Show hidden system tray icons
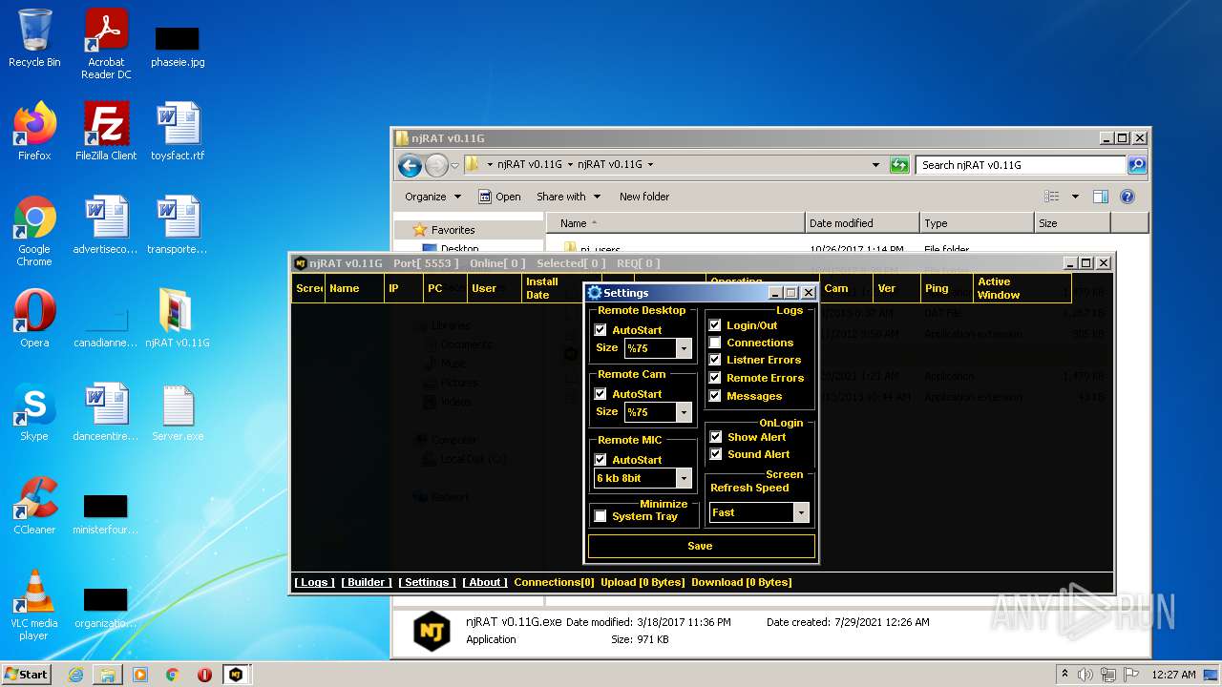Image resolution: width=1222 pixels, height=687 pixels. 1064,675
